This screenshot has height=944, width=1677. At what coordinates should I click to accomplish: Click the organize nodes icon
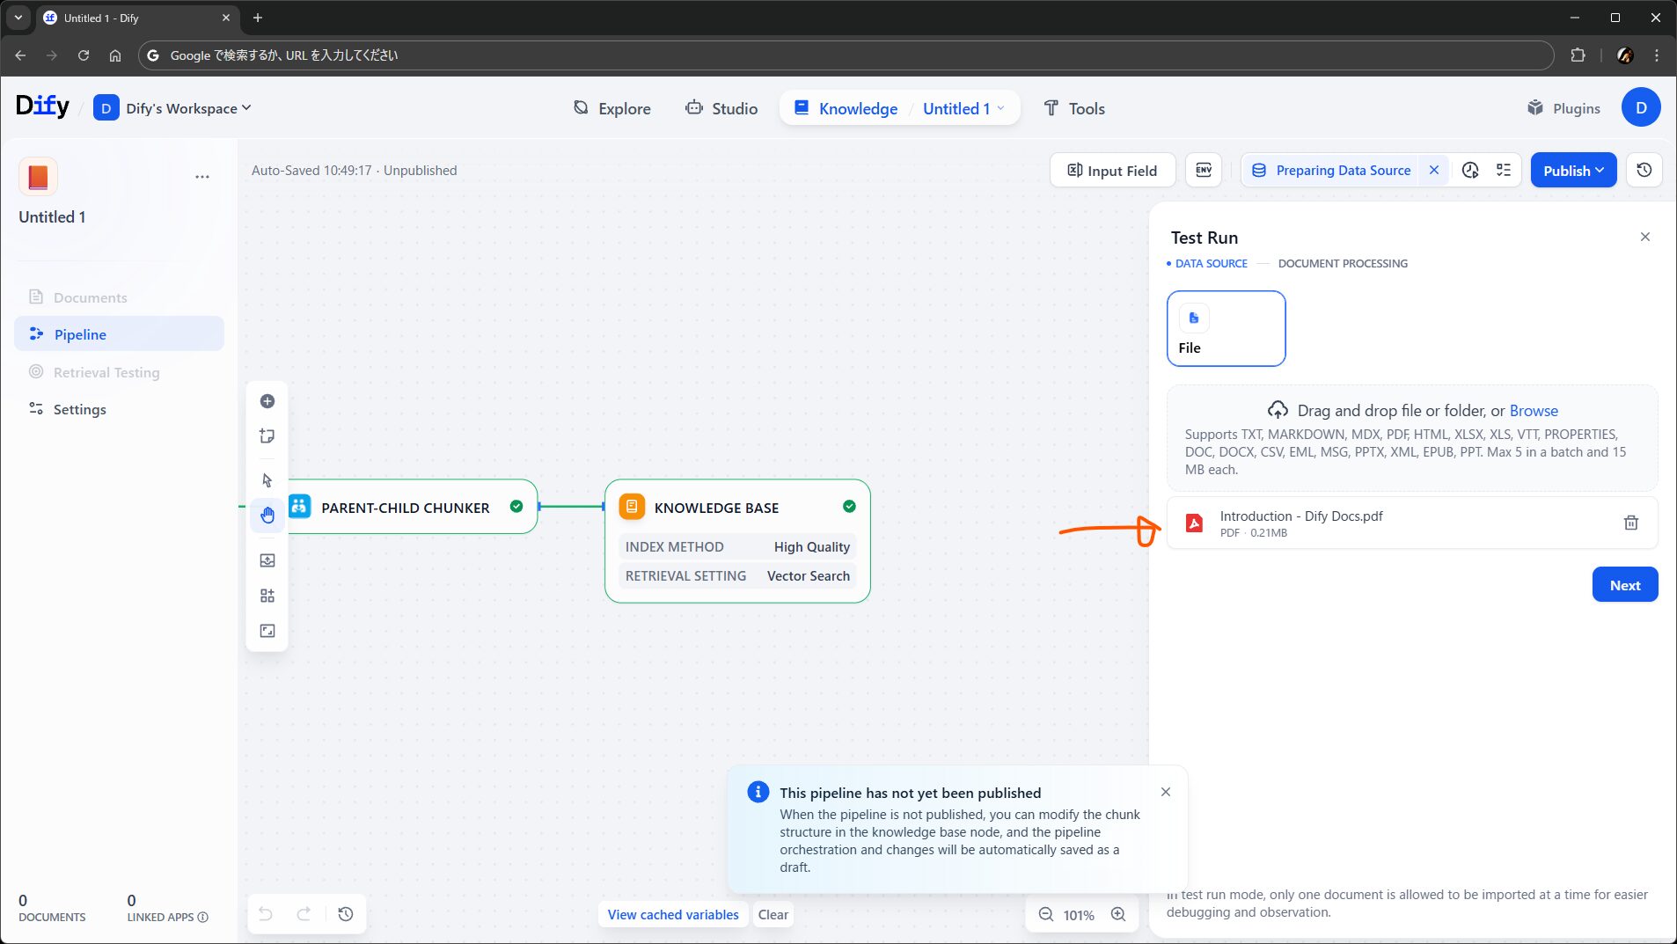(267, 596)
